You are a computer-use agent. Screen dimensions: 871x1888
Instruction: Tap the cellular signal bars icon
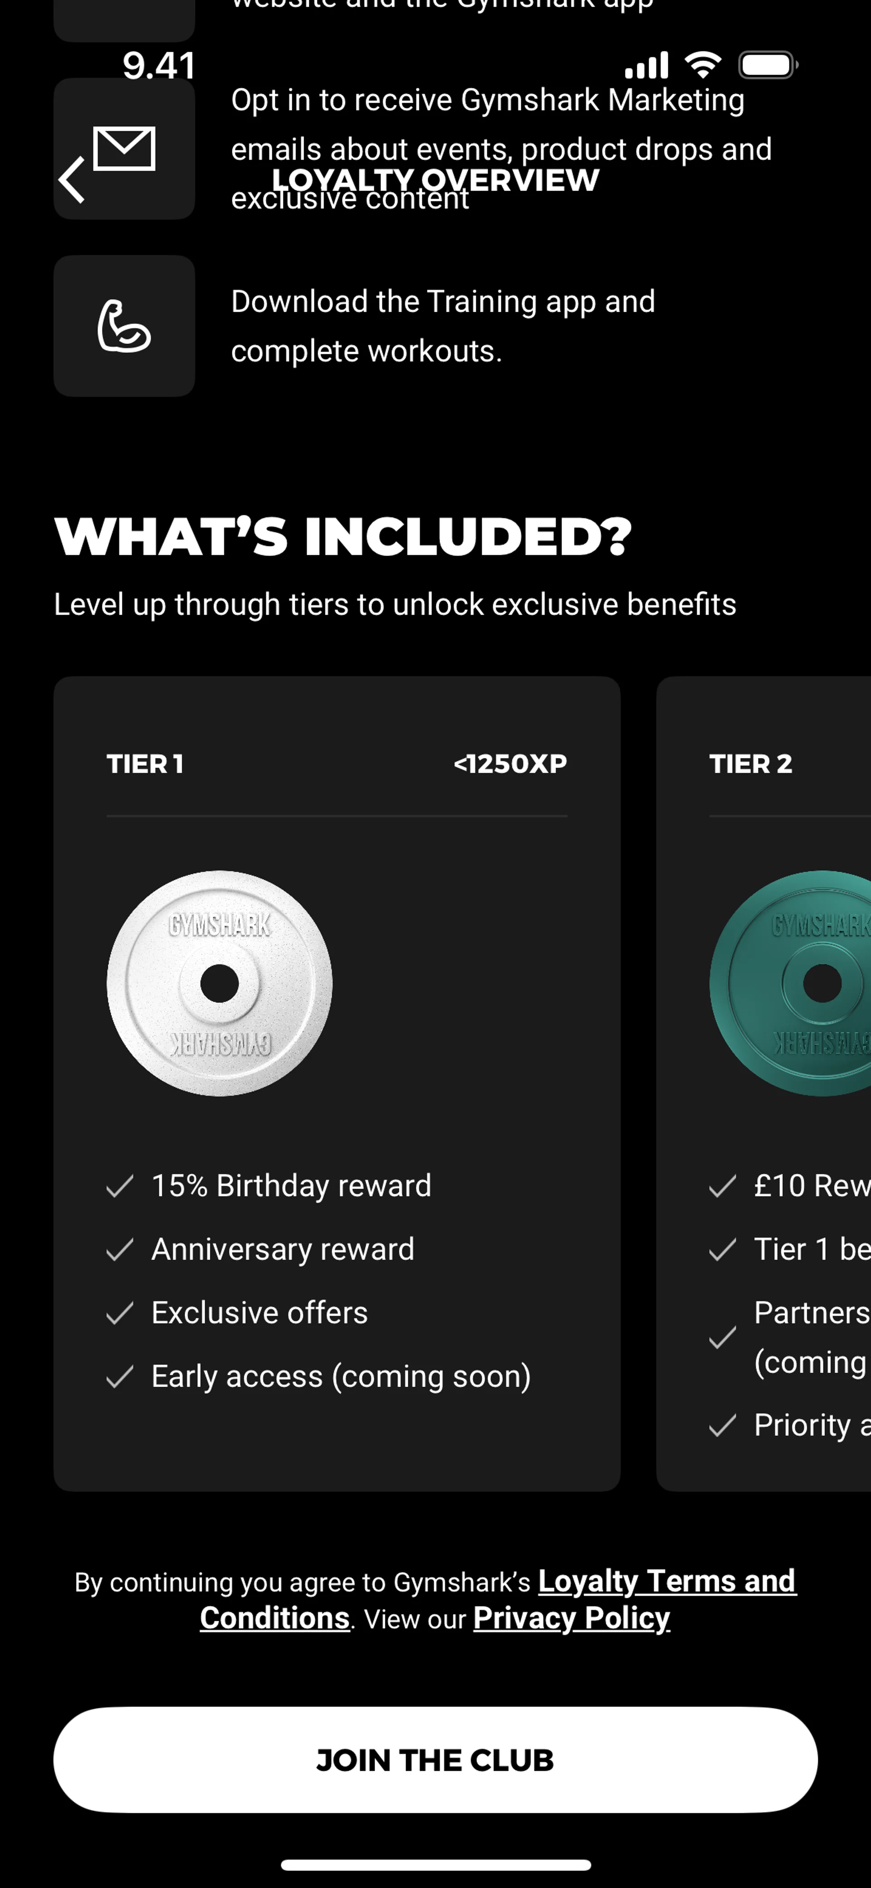point(646,65)
